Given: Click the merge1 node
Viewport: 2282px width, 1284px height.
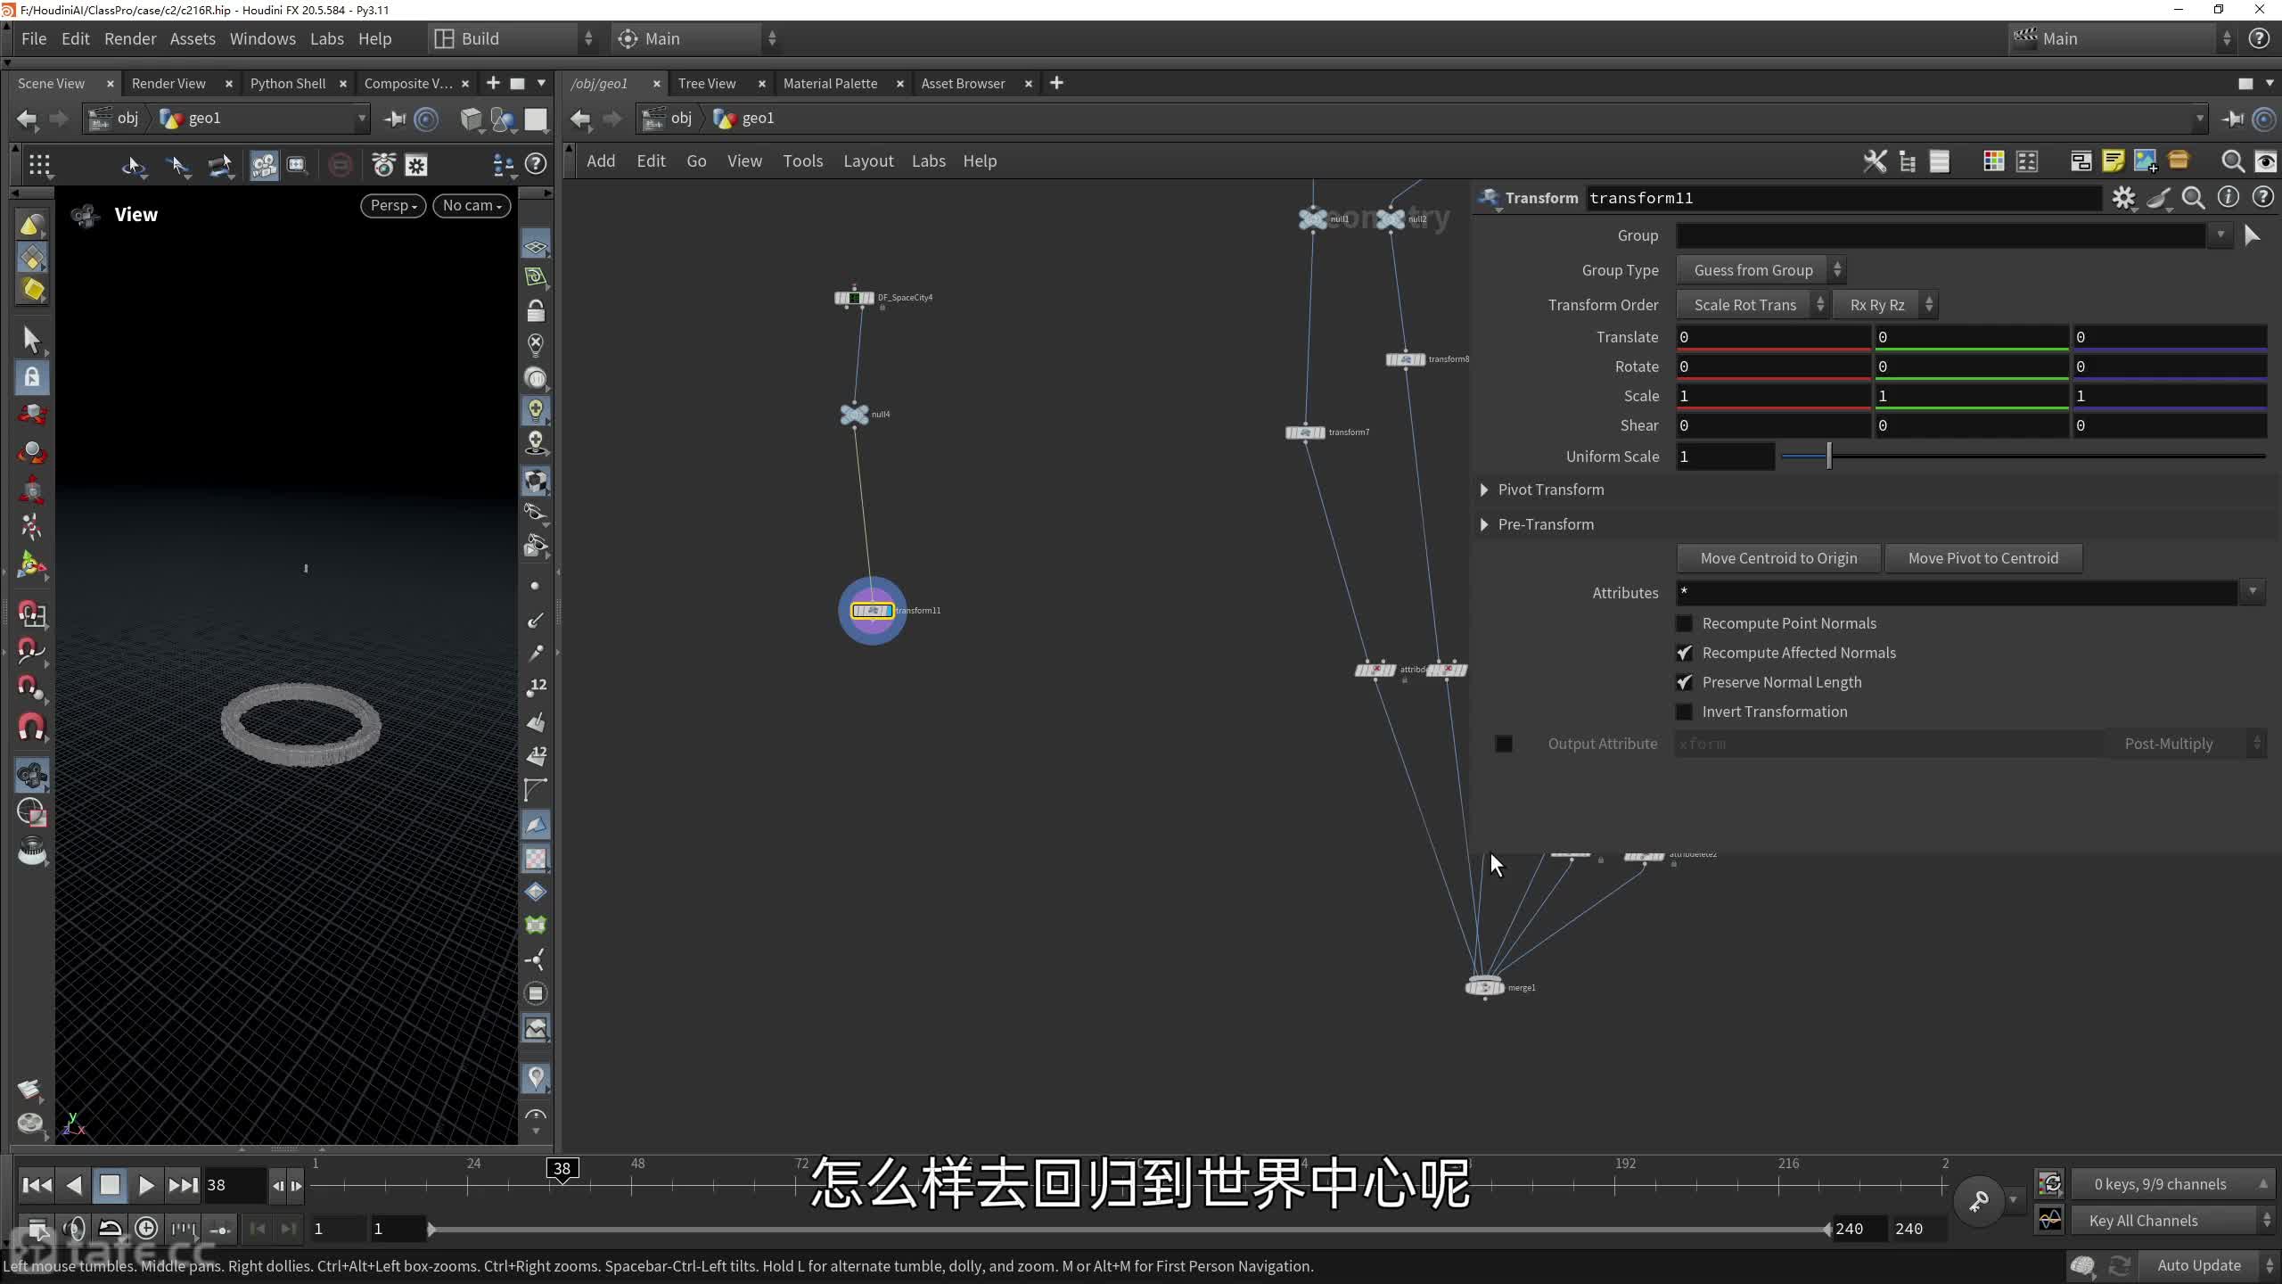Looking at the screenshot, I should click(1484, 987).
